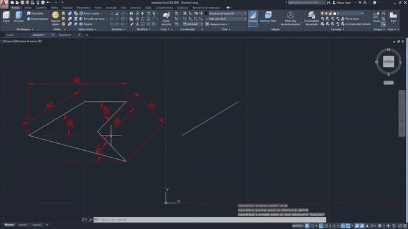408x229 pixels.
Task: Click the New file icon in quick access
Action: click(12, 3)
